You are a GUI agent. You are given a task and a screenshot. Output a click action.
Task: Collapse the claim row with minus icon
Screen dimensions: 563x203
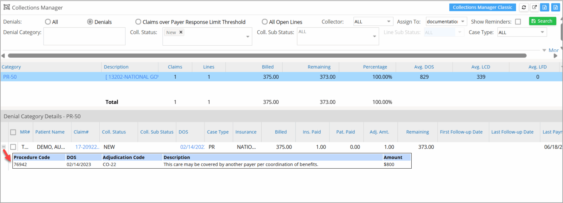(4, 147)
